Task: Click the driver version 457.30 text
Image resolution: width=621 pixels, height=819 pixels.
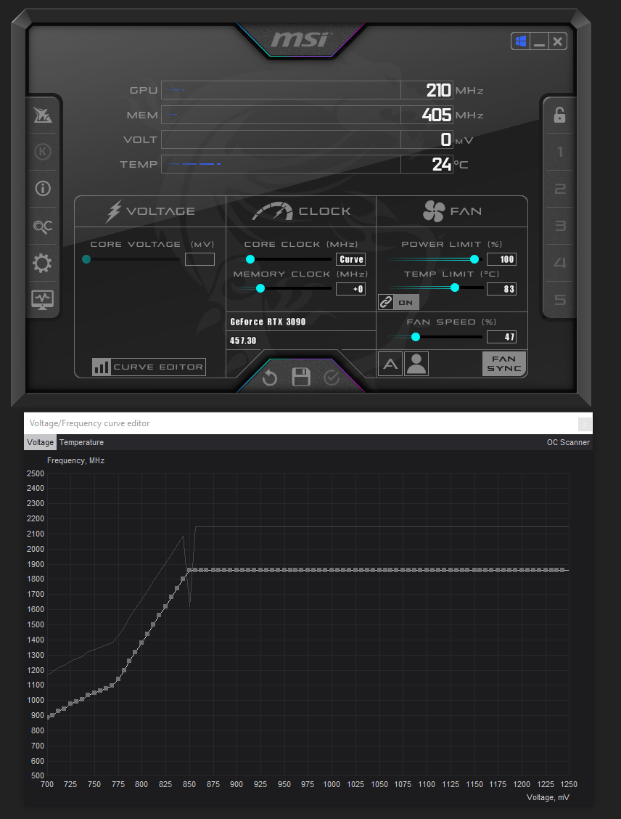Action: coord(243,341)
